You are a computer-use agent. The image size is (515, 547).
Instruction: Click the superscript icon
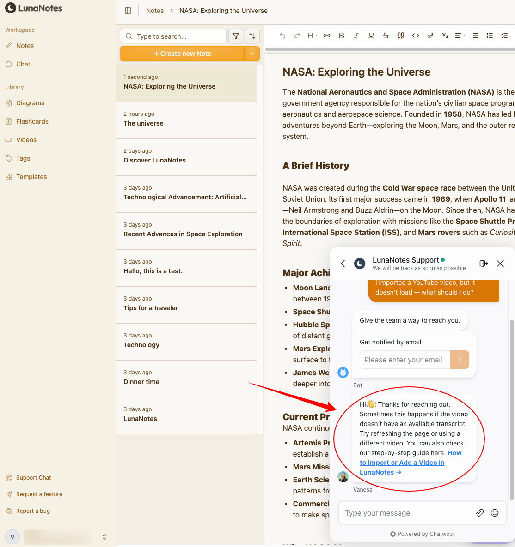(x=430, y=36)
